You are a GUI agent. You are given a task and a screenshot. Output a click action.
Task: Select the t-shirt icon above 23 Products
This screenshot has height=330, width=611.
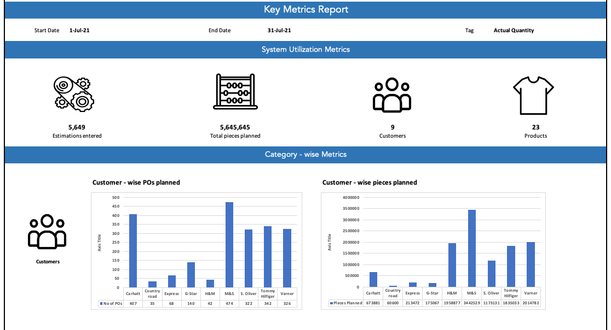(534, 94)
